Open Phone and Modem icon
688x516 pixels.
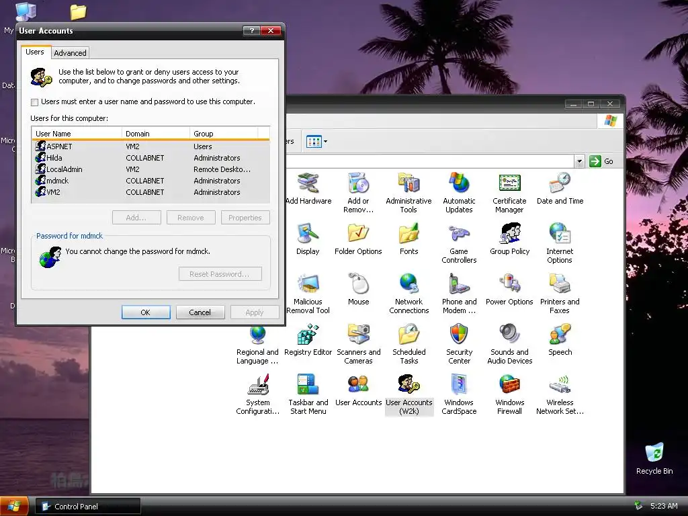(x=459, y=294)
